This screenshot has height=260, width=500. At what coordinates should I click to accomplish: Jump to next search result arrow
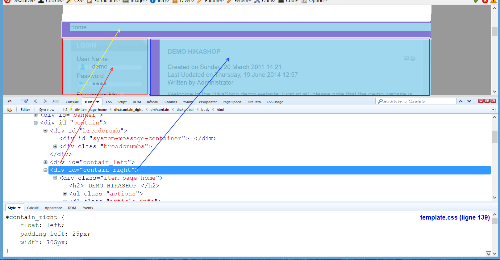[469, 101]
